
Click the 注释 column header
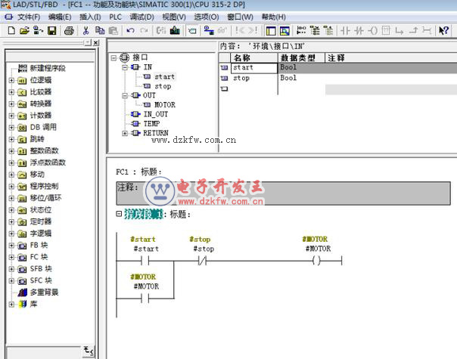click(390, 58)
